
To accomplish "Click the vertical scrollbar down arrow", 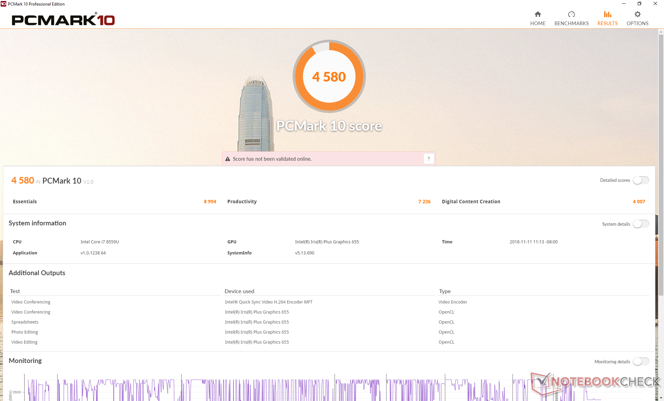I will 661,398.
